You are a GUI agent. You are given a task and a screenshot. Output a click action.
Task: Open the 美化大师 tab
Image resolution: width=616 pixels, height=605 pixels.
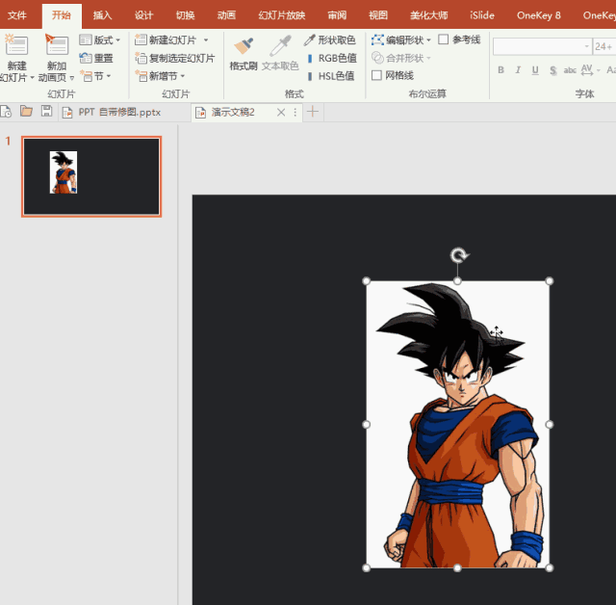428,15
